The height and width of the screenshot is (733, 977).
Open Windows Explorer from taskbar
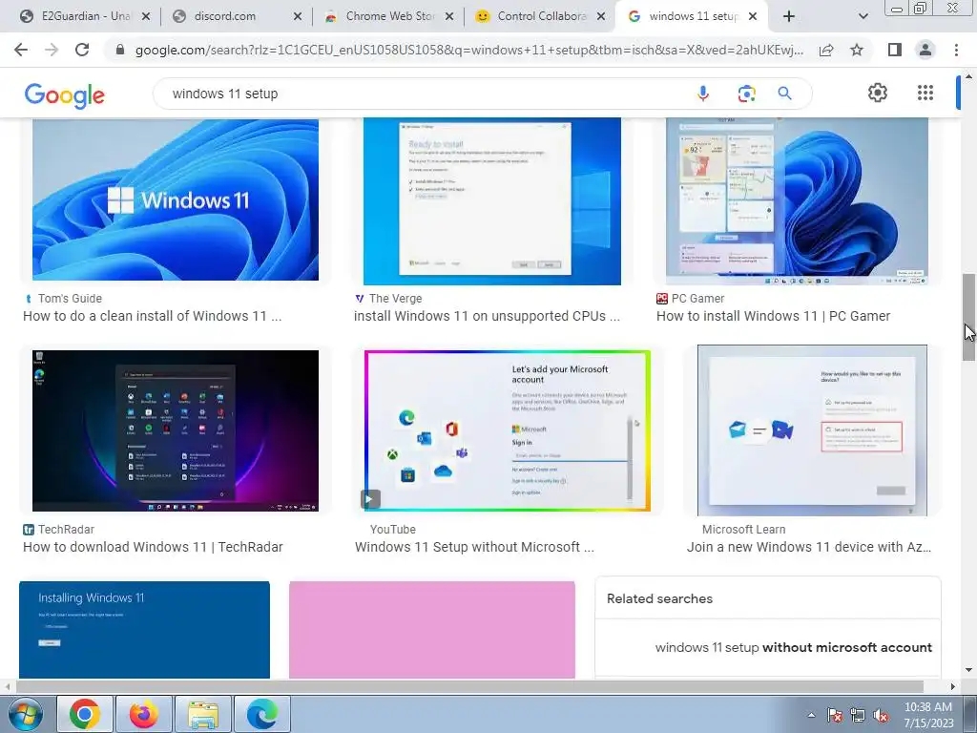[203, 714]
